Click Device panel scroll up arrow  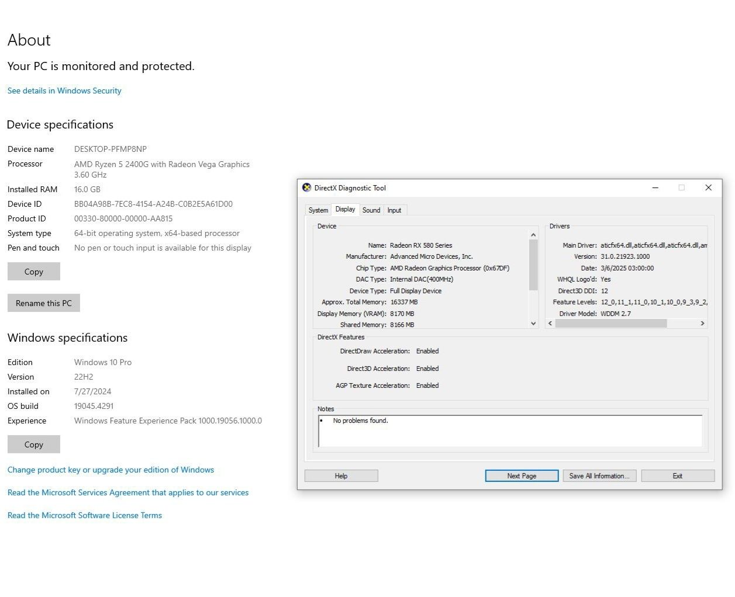(533, 235)
